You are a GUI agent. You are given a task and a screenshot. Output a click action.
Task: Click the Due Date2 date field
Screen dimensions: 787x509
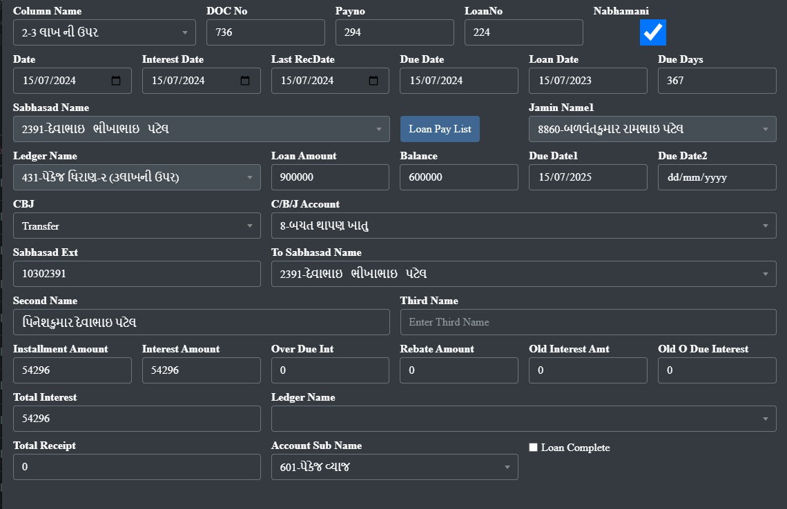(717, 177)
